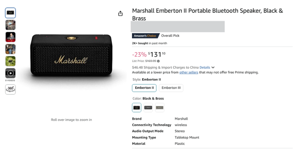293x150 pixels.
Task: Expand the shipping Details chevron
Action: (x=213, y=68)
